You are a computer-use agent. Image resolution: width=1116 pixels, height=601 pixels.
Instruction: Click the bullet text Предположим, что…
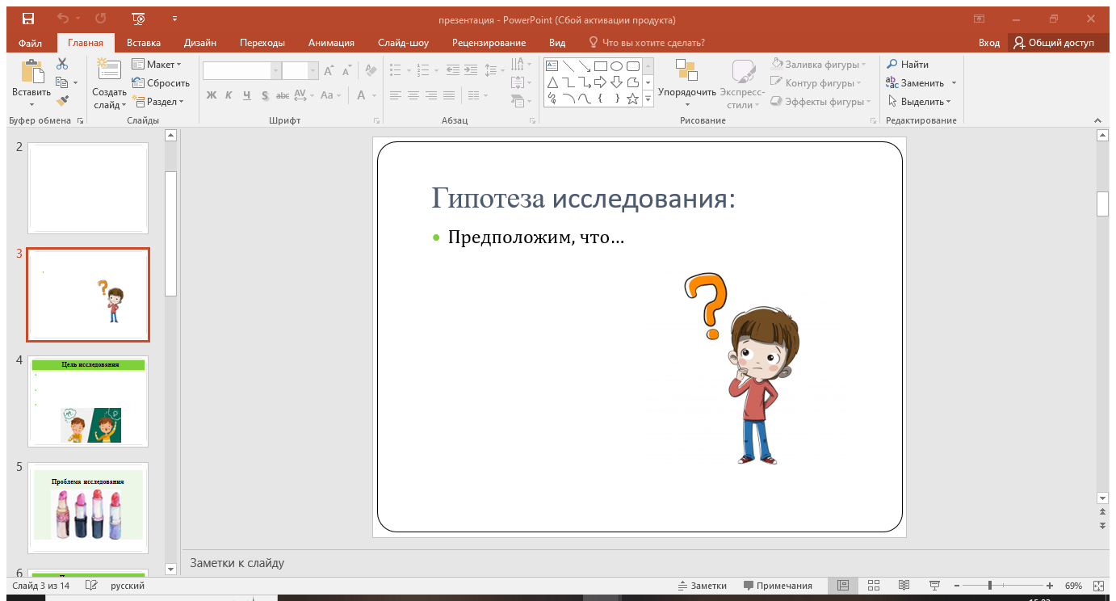[x=536, y=238]
